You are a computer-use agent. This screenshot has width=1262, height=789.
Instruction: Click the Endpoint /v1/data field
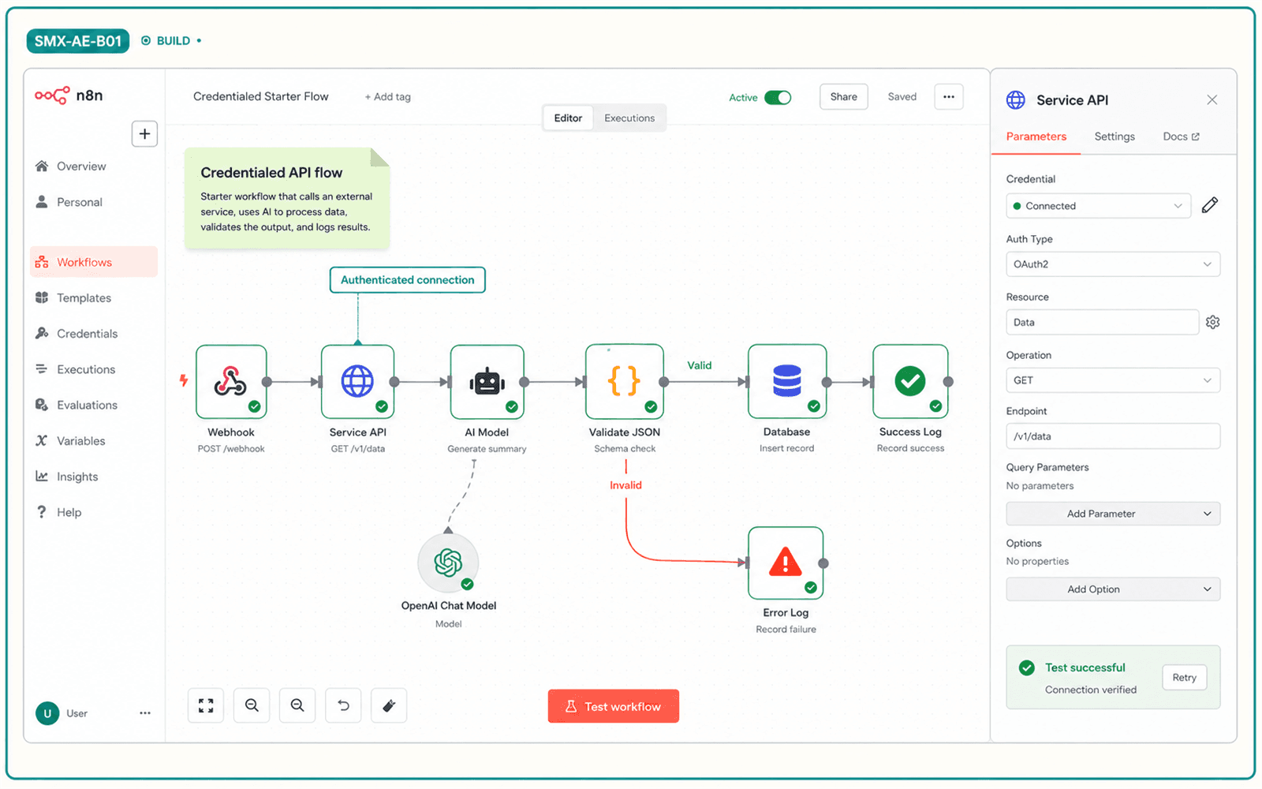tap(1113, 436)
